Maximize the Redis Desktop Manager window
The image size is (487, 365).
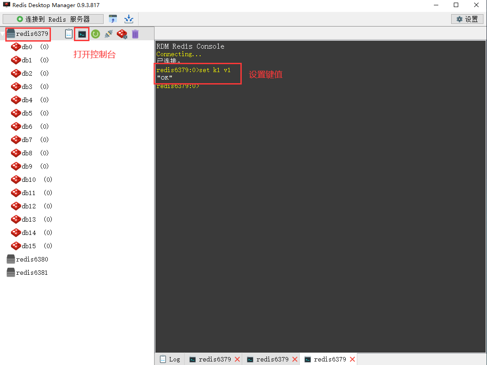456,5
